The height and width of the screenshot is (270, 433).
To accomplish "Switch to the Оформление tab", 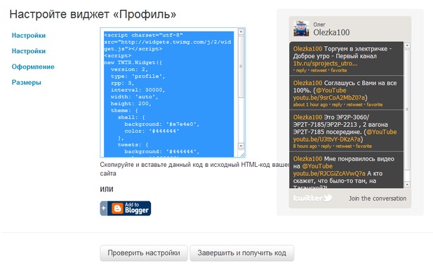I will point(33,67).
